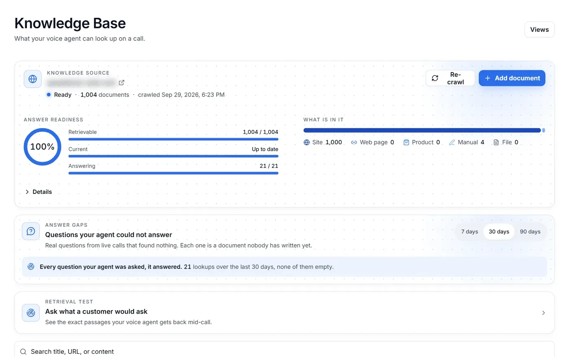Click the Site globe icon in legend
Screen dimensions: 569x357
(306, 142)
